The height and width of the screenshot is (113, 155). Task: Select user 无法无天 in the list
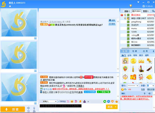point(137,25)
